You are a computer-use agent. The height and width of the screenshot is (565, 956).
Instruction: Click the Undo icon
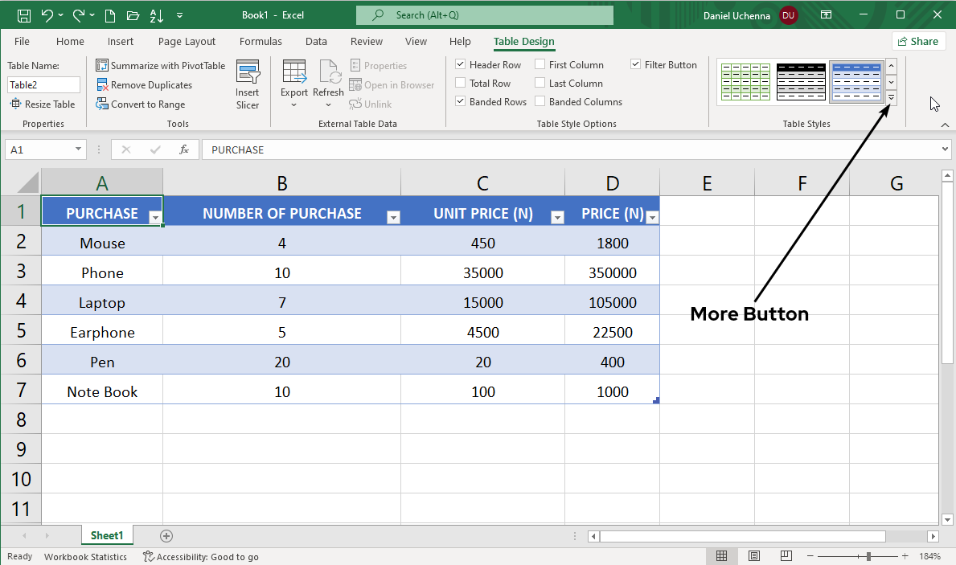(x=48, y=14)
